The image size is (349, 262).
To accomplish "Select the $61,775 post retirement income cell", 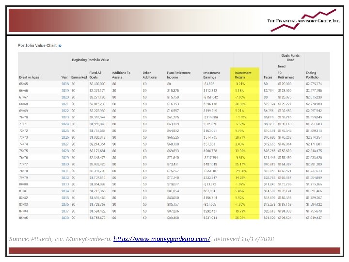I will coord(173,117).
